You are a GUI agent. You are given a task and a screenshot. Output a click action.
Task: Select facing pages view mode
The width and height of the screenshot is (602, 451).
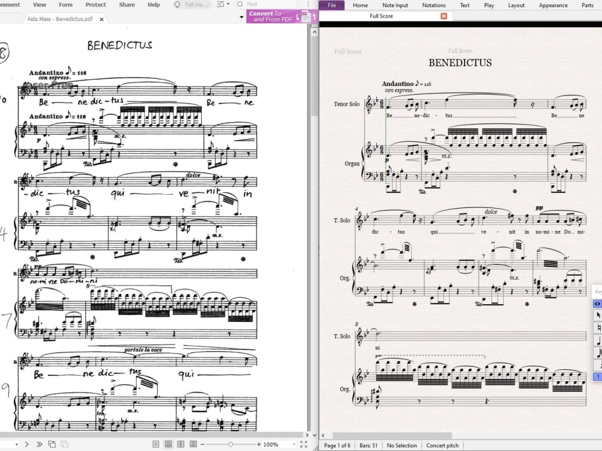[x=181, y=444]
